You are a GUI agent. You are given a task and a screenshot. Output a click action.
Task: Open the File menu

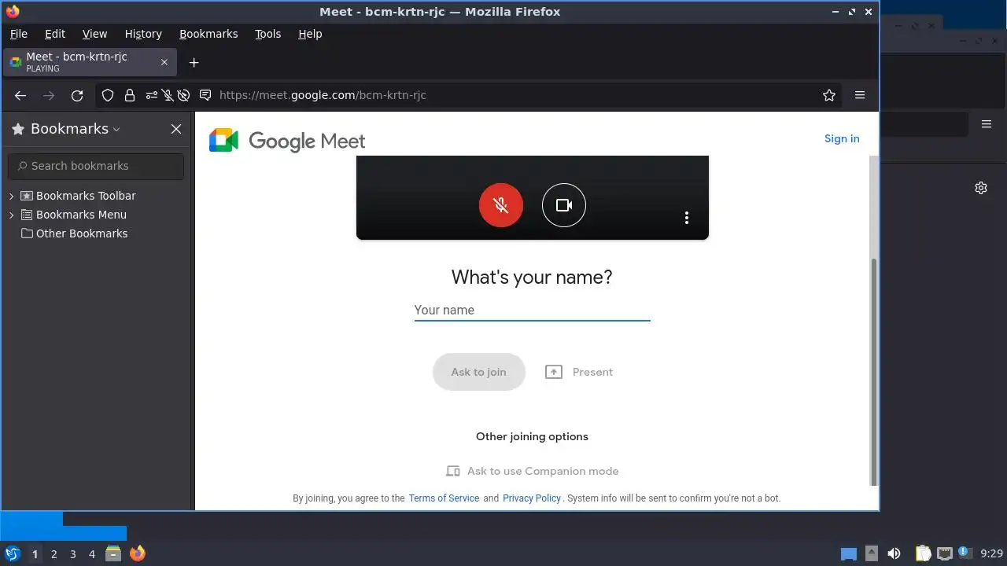click(x=18, y=34)
